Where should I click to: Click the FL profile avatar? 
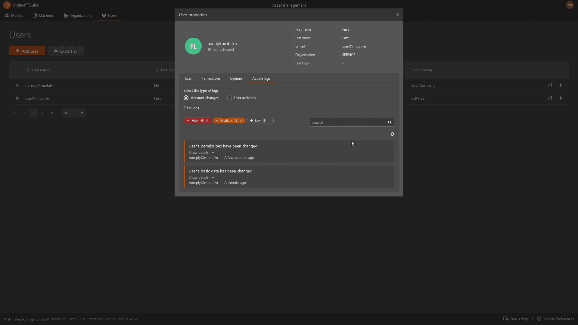point(193,46)
